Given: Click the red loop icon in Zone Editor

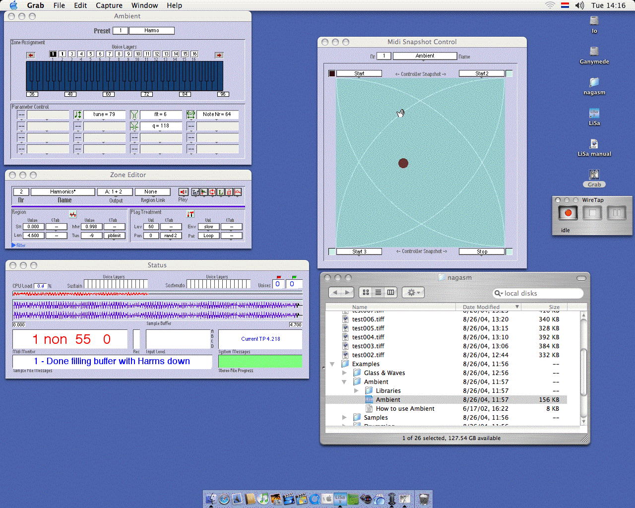Looking at the screenshot, I should 212,192.
